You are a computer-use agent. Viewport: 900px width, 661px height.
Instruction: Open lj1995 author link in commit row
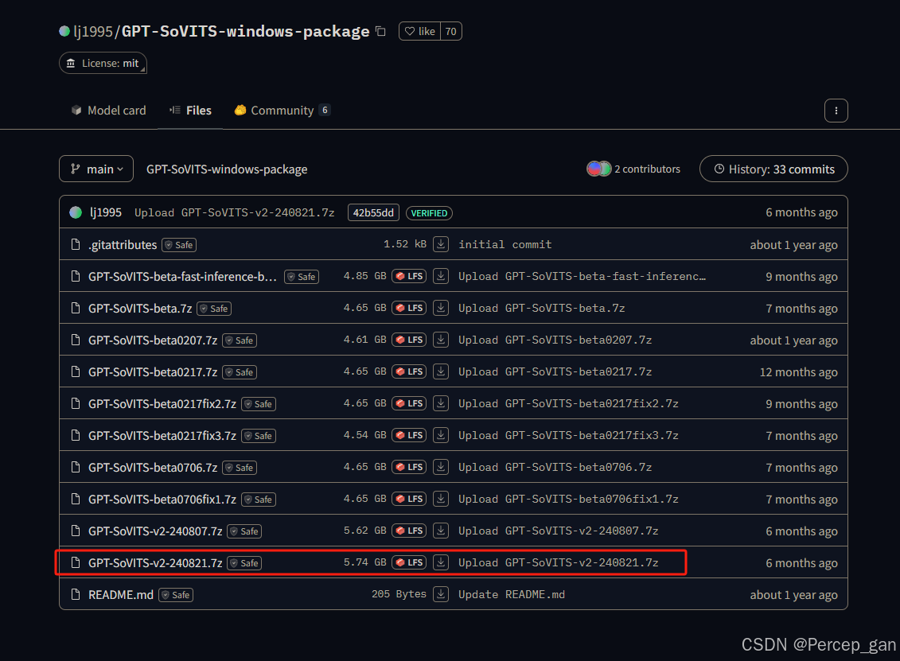point(106,212)
